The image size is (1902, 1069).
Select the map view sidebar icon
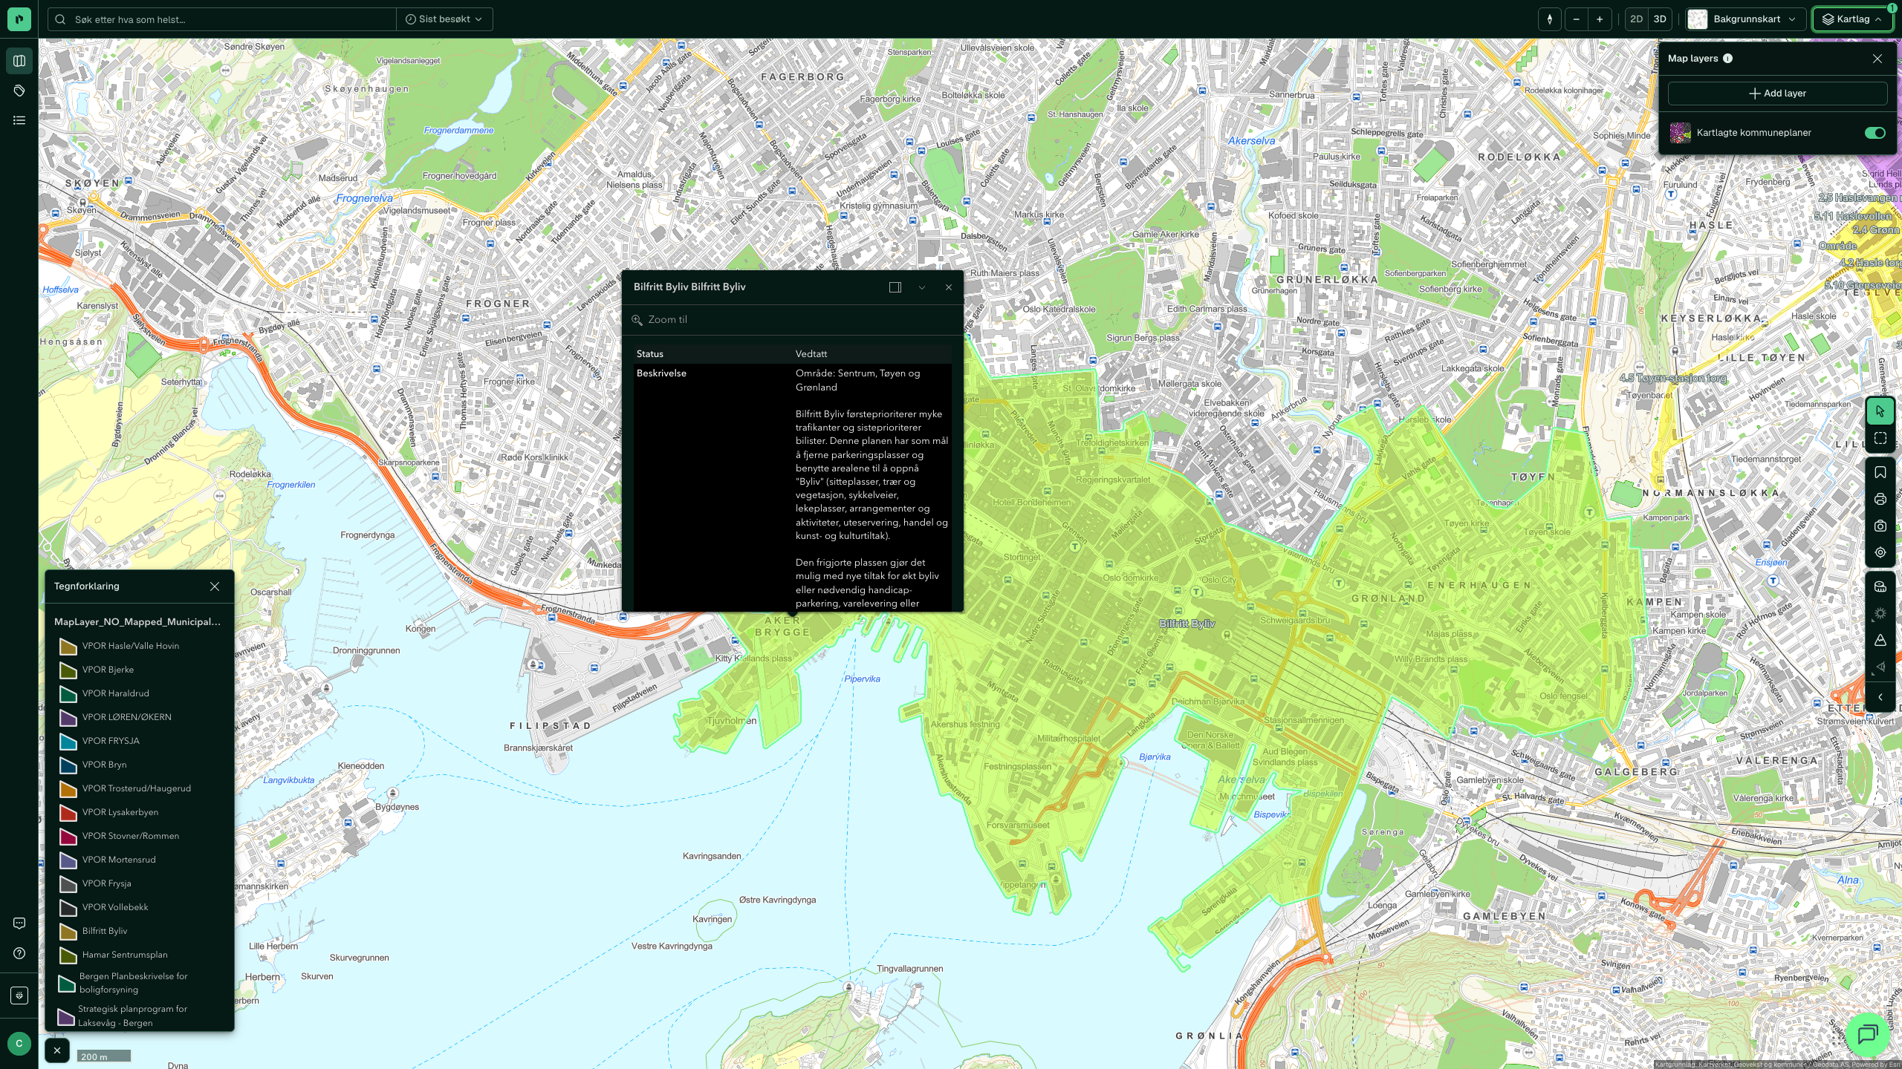coord(19,61)
